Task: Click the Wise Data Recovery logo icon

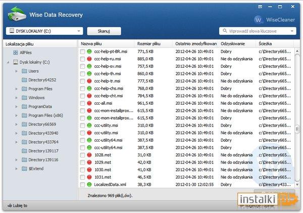Action: point(17,14)
